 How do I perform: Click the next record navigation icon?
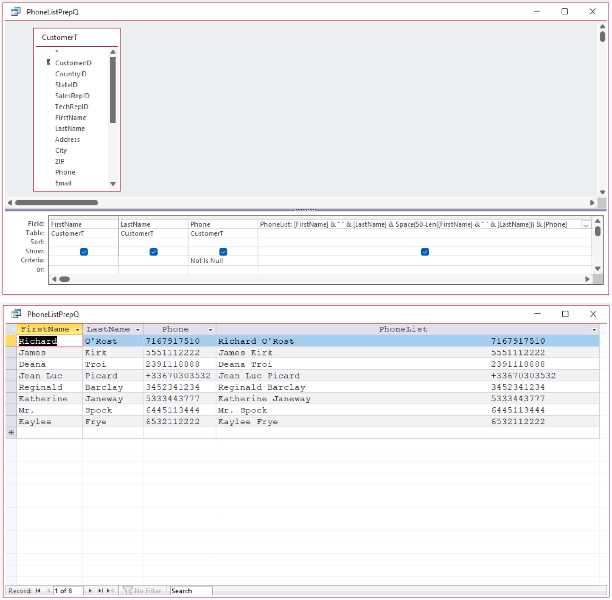click(90, 591)
